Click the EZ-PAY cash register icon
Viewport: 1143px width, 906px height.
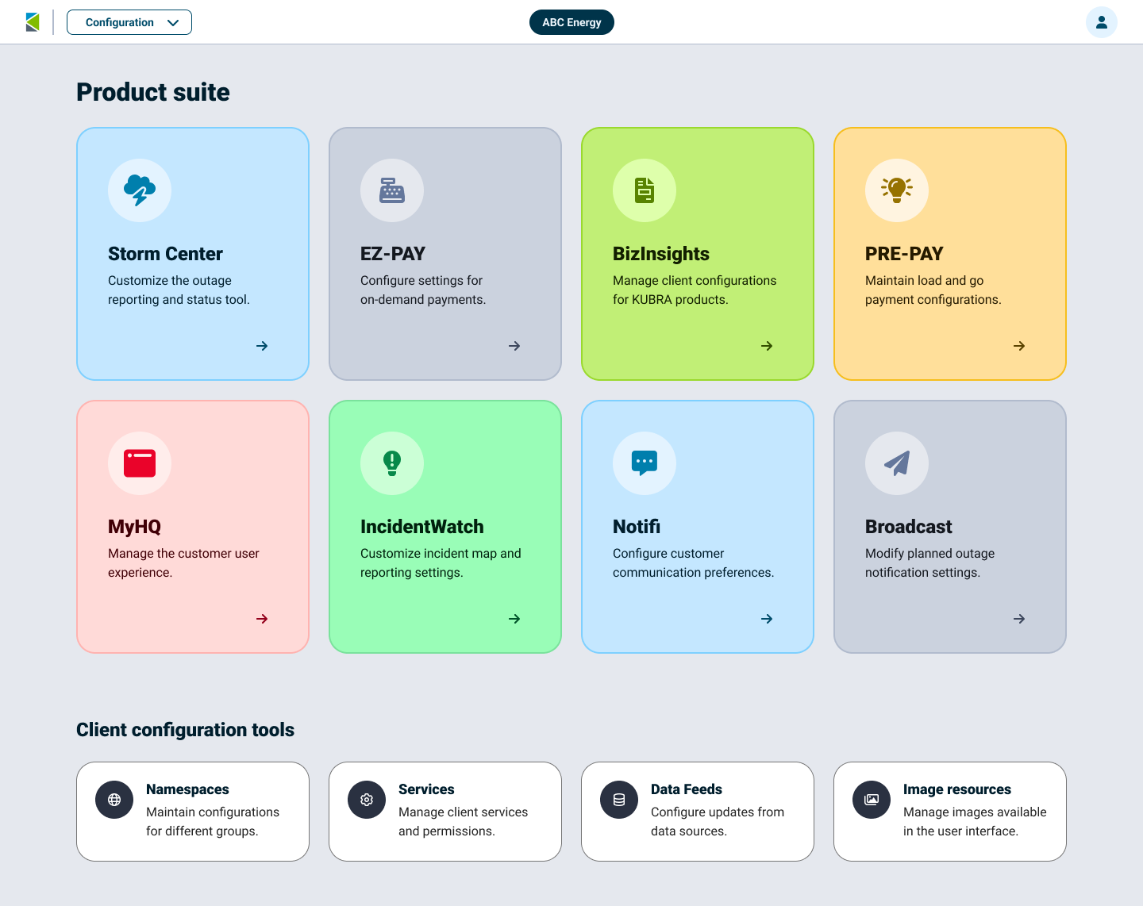[392, 190]
